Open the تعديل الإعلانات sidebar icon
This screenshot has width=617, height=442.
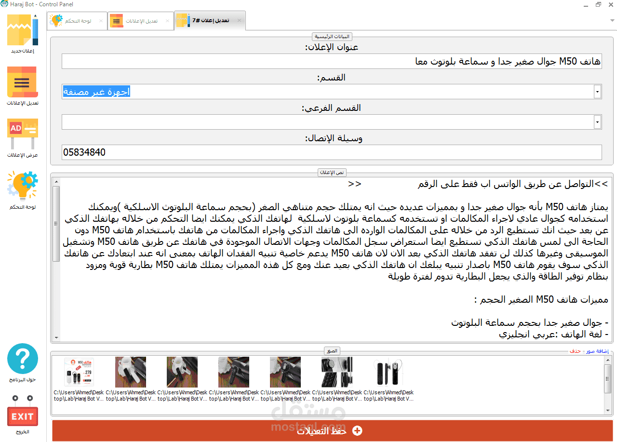point(23,86)
